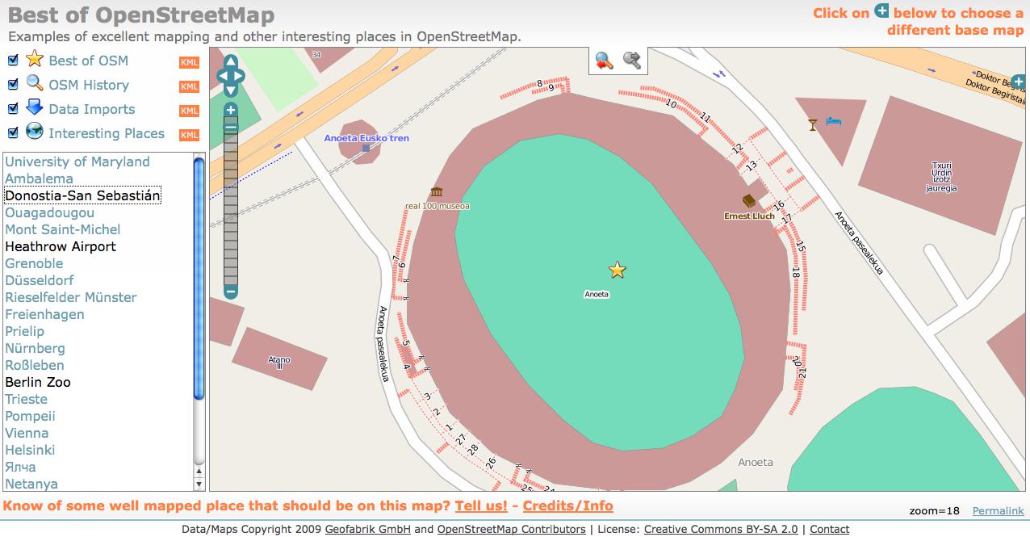1030x537 pixels.
Task: Select Grenoble in the places list
Action: click(34, 263)
